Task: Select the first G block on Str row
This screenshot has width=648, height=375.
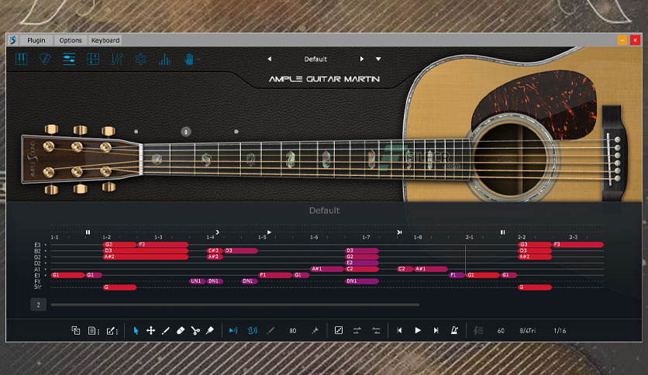Action: (119, 287)
